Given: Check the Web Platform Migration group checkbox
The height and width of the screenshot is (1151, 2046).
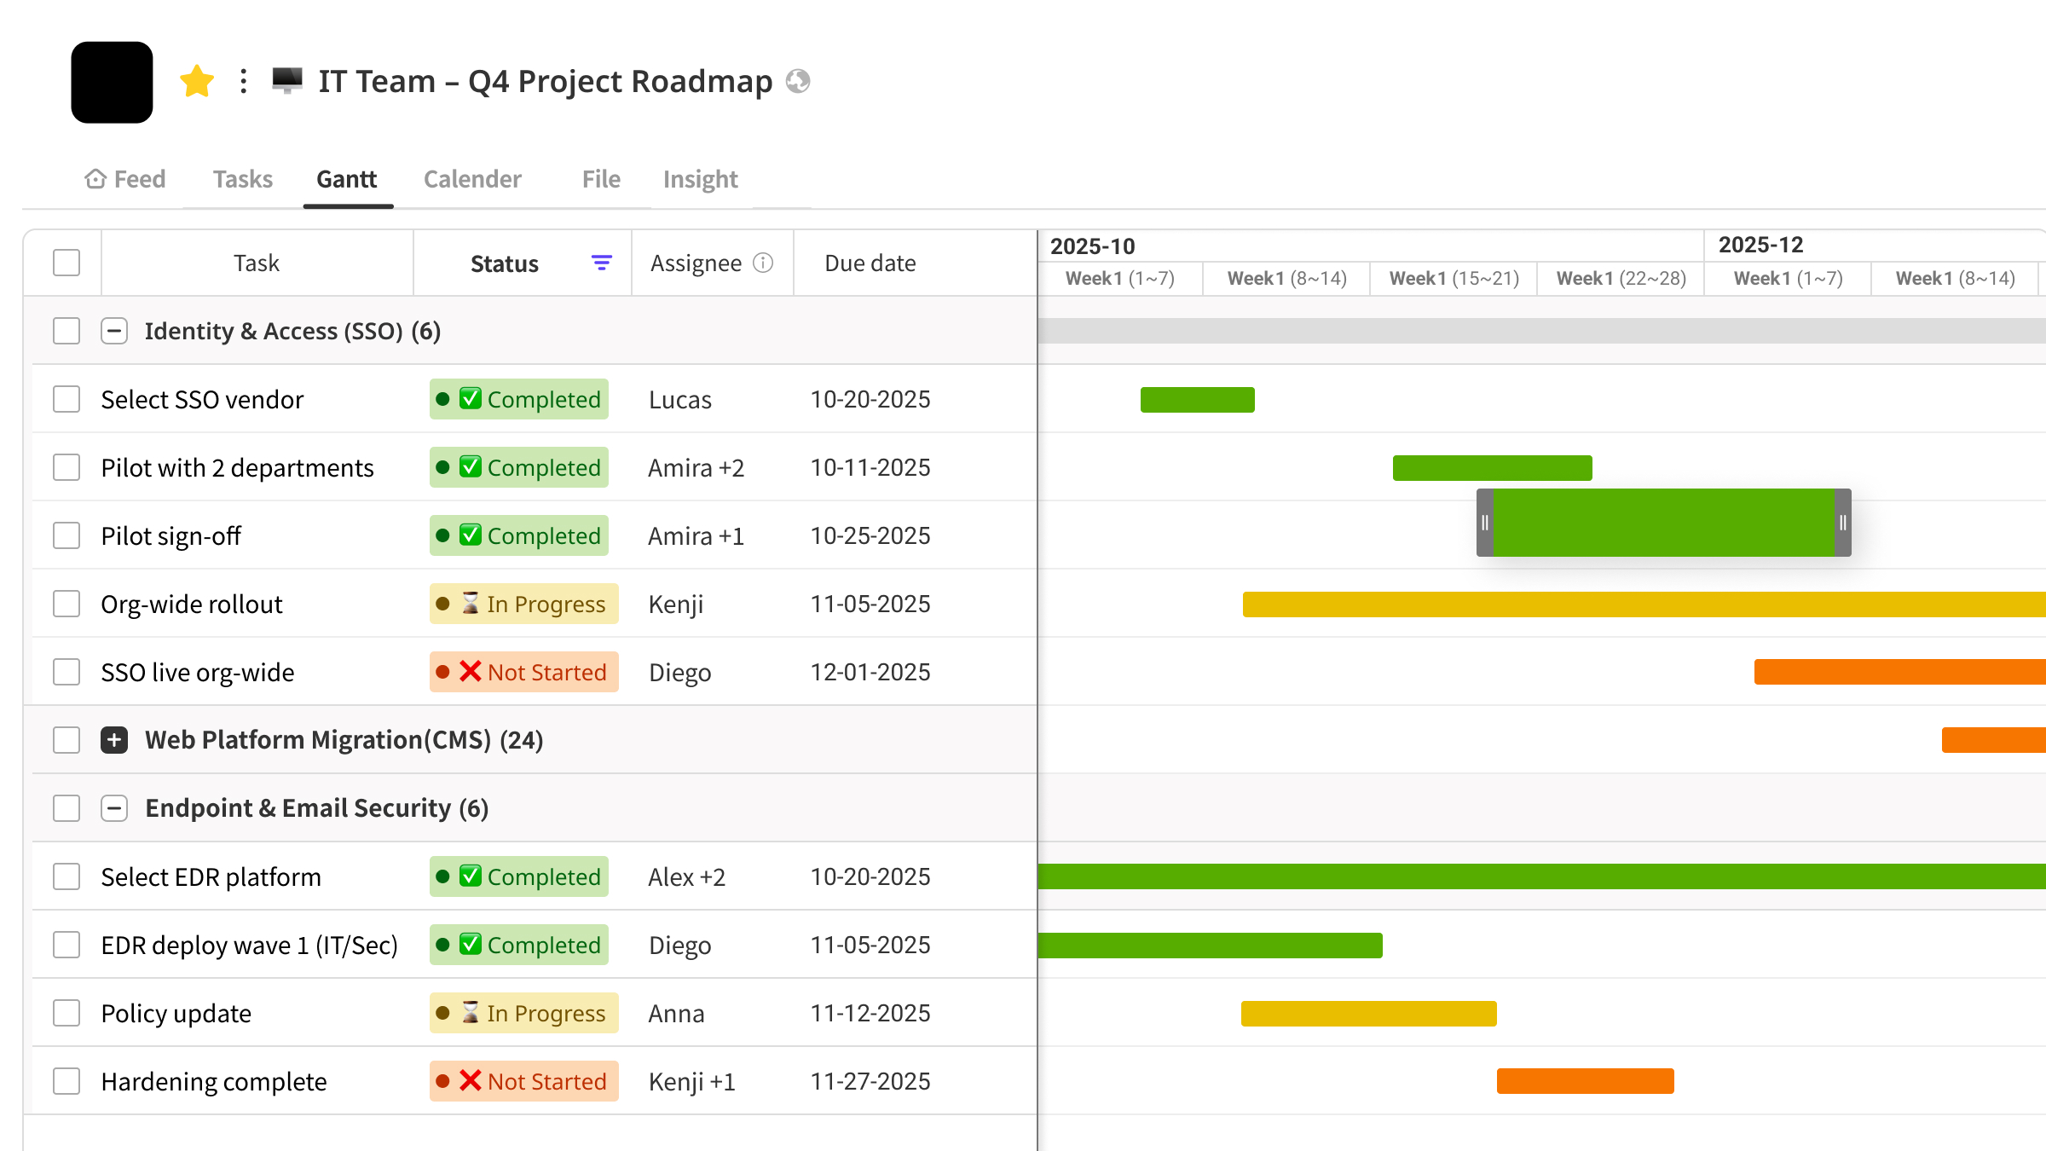Looking at the screenshot, I should coord(66,740).
